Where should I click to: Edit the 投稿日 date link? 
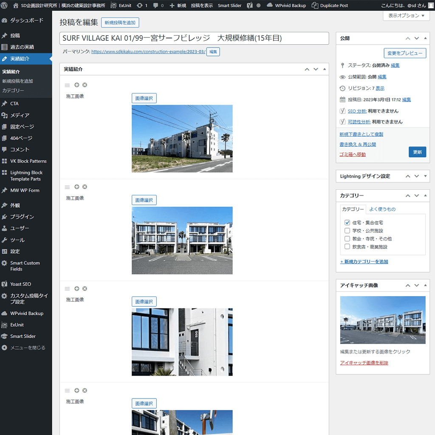pos(407,99)
